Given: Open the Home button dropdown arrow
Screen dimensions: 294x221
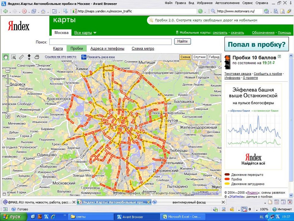Looking at the screenshot, I should [48, 12].
